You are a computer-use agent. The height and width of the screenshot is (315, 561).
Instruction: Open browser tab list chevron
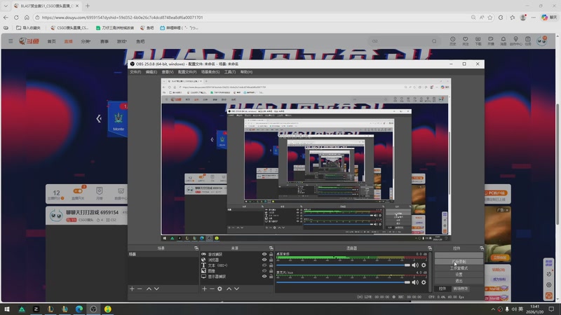(x=6, y=6)
